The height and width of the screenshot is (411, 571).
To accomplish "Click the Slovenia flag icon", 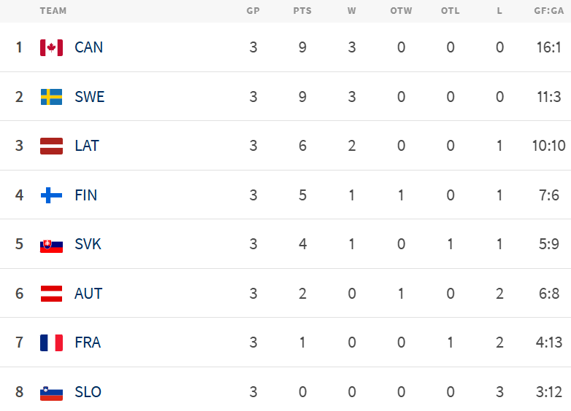I will (x=51, y=392).
